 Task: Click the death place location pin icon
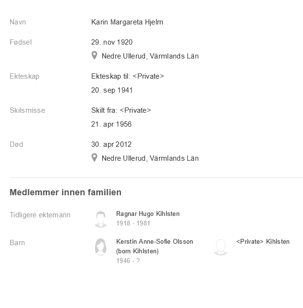pyautogui.click(x=95, y=158)
